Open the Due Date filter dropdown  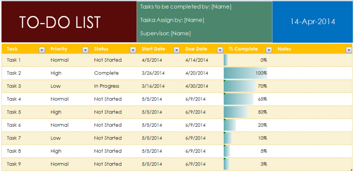click(x=220, y=50)
